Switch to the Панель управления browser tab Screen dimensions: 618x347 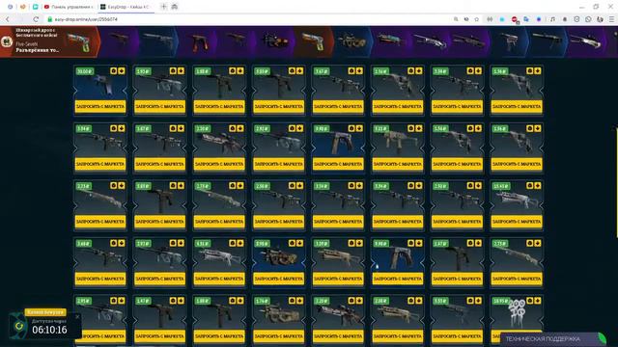coord(70,7)
